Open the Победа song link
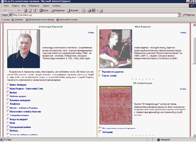 pyautogui.click(x=14, y=131)
